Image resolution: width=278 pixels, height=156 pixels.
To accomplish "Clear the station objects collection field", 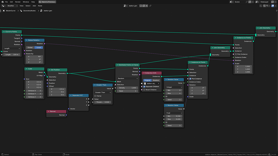I will 158,84.
